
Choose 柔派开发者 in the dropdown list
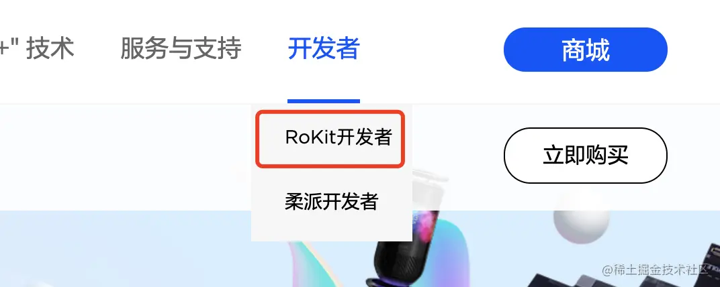331,201
